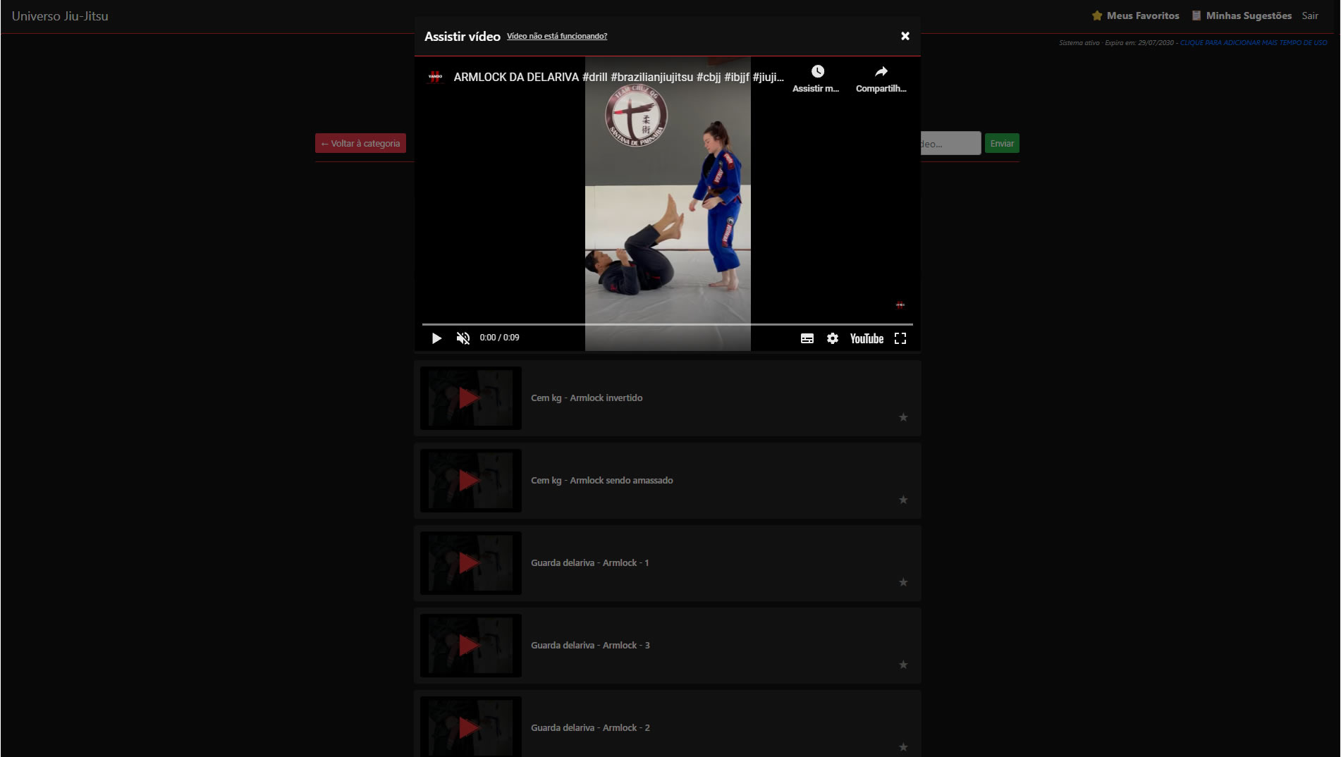Unmute the video sound

click(x=463, y=338)
